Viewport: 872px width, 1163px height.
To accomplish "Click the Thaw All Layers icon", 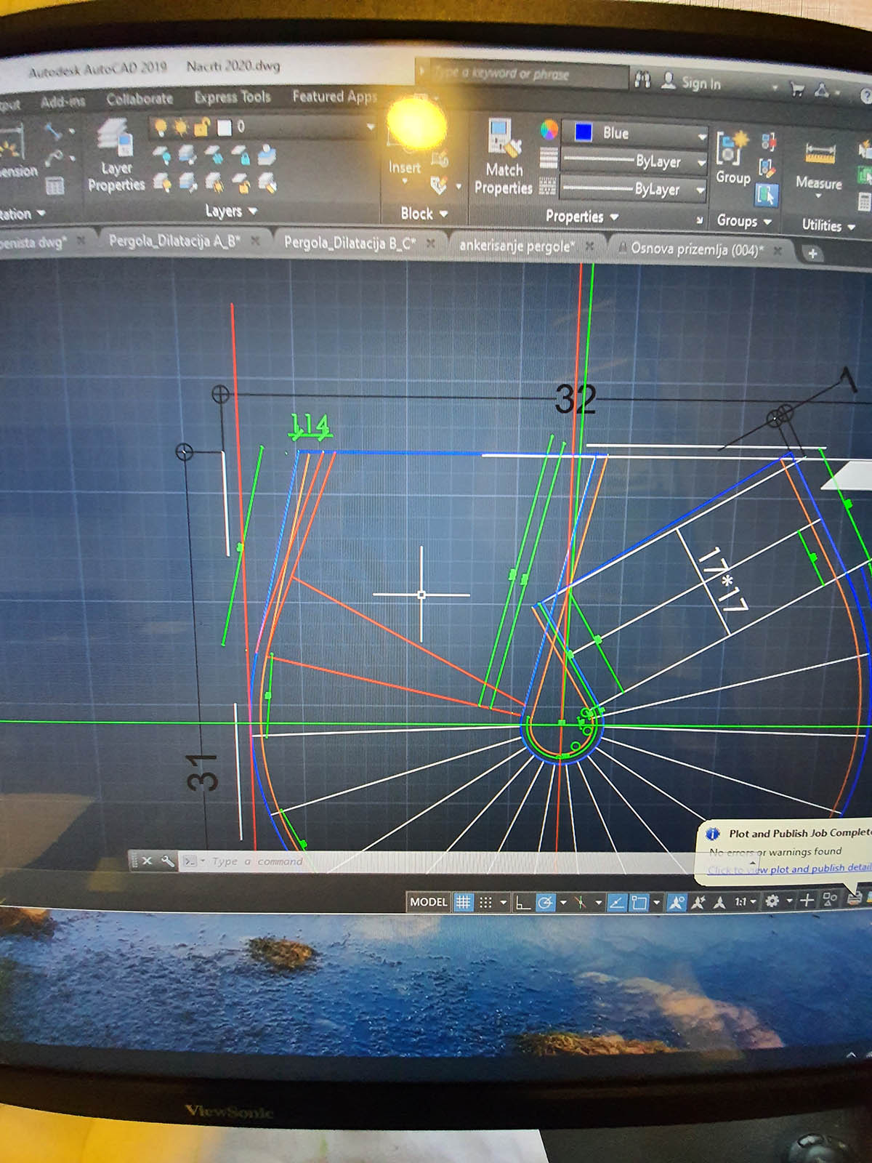I will 214,182.
